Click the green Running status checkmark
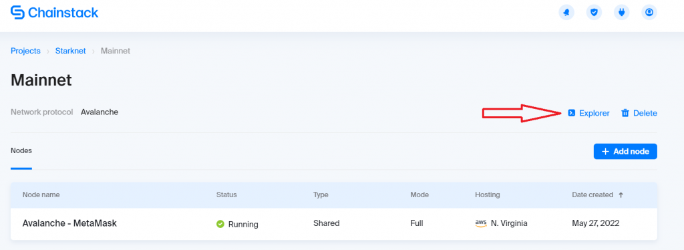The height and width of the screenshot is (250, 684). click(220, 224)
